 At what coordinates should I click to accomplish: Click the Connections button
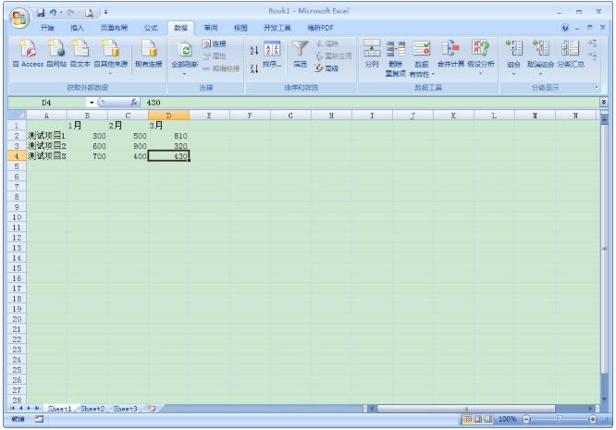click(215, 43)
